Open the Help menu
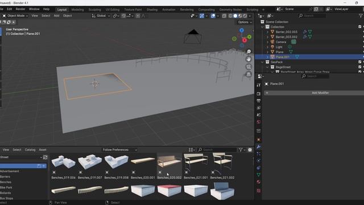The height and width of the screenshot is (205, 364). click(x=46, y=9)
